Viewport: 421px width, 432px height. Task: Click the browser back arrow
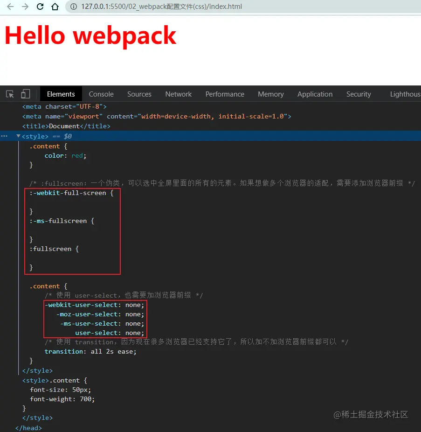pyautogui.click(x=10, y=7)
